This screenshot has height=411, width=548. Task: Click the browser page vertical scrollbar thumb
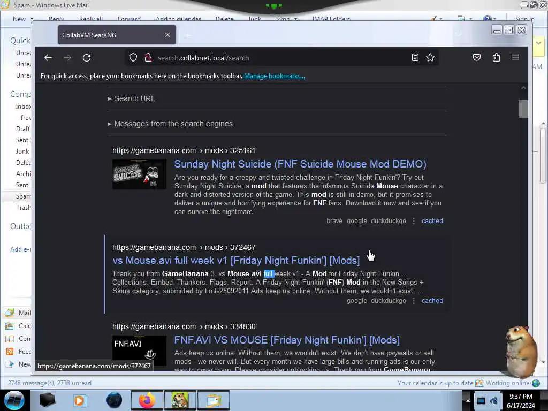(523, 109)
